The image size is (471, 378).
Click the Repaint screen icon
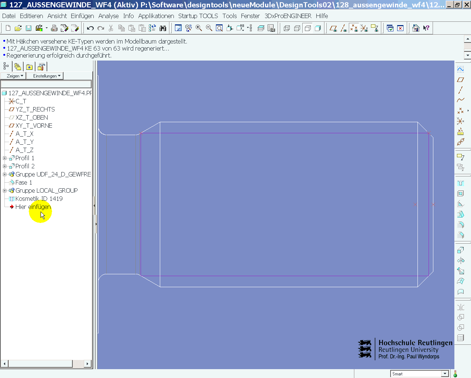(178, 28)
